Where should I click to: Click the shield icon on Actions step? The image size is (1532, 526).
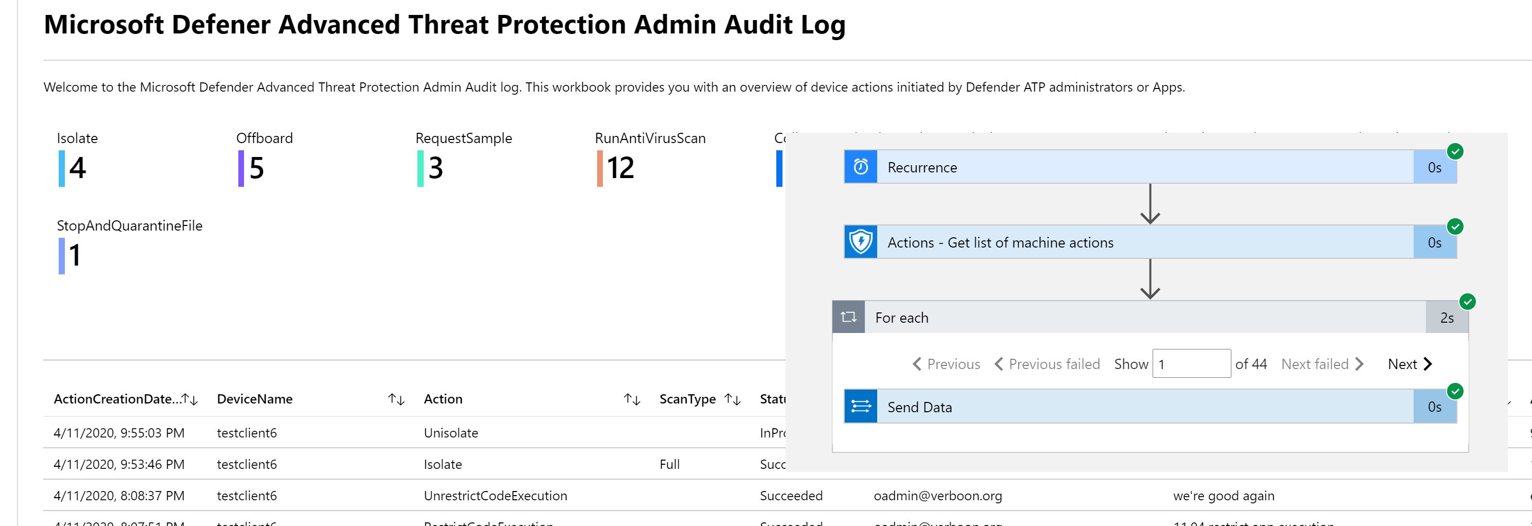point(861,242)
